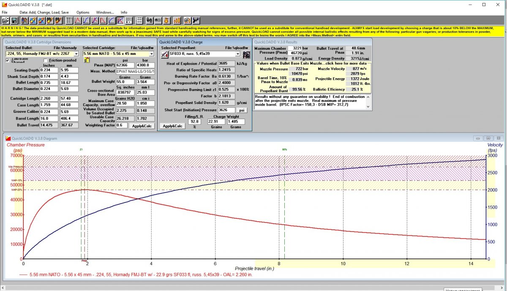
Task: Click the Barrel Length inches input field
Action: click(48, 119)
